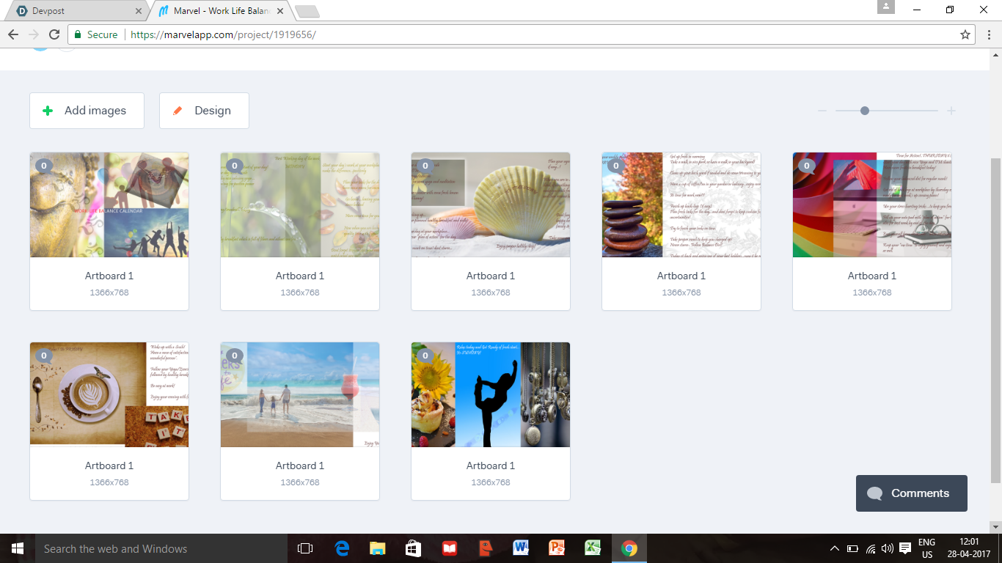Viewport: 1002px width, 563px height.
Task: Click the Secure padlock icon
Action: coord(77,34)
